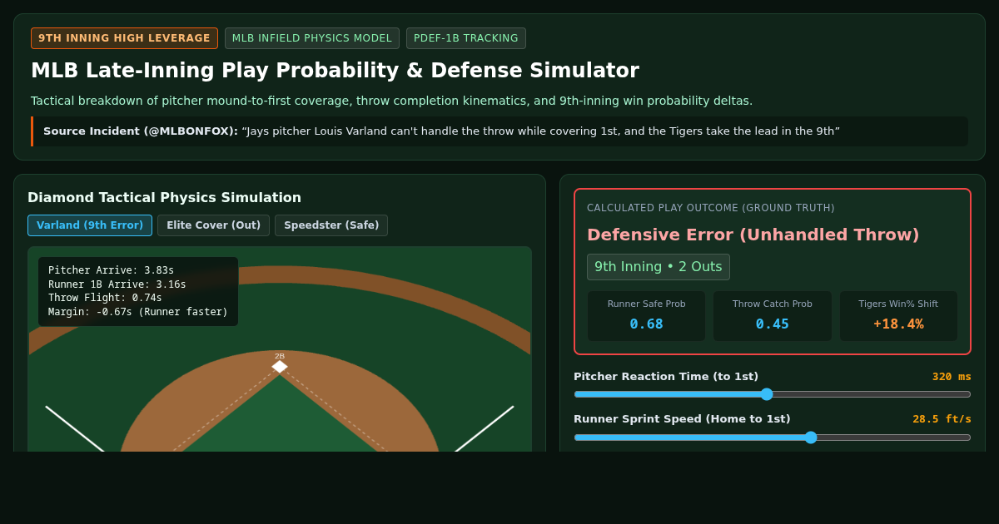The image size is (999, 524).
Task: Click the MLB INFIELD PHYSICS MODEL badge
Action: (x=312, y=38)
